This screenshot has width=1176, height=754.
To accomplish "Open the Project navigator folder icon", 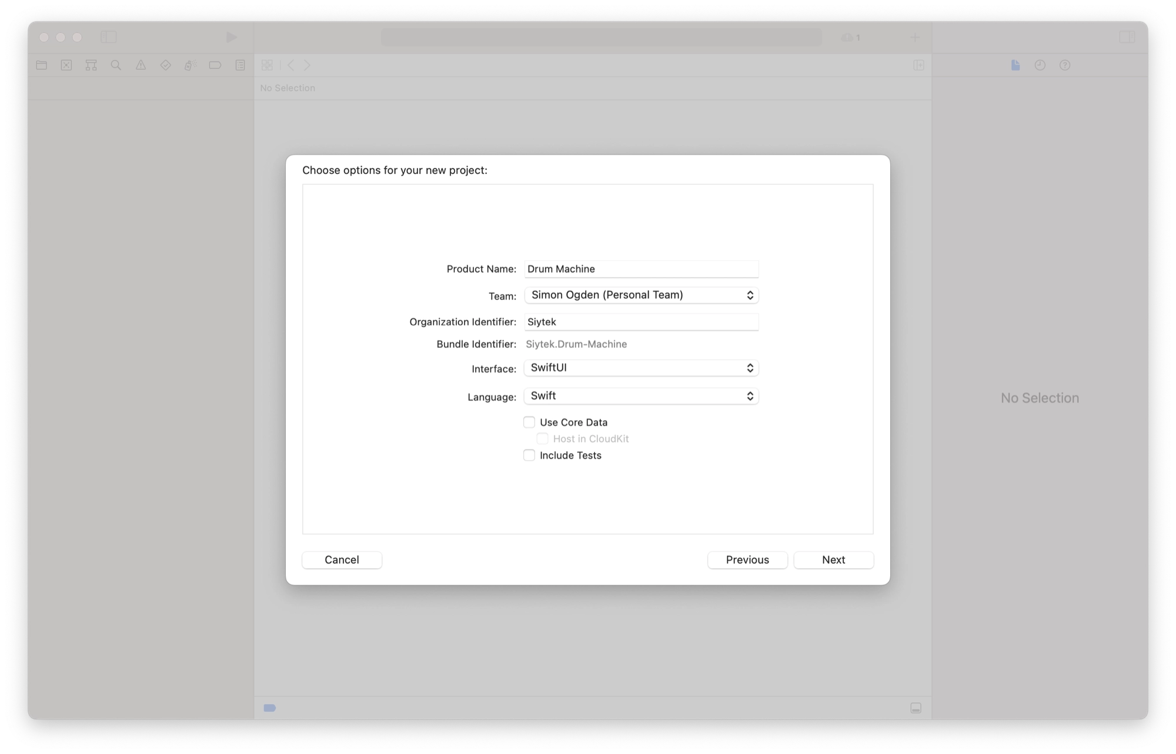I will (x=42, y=65).
